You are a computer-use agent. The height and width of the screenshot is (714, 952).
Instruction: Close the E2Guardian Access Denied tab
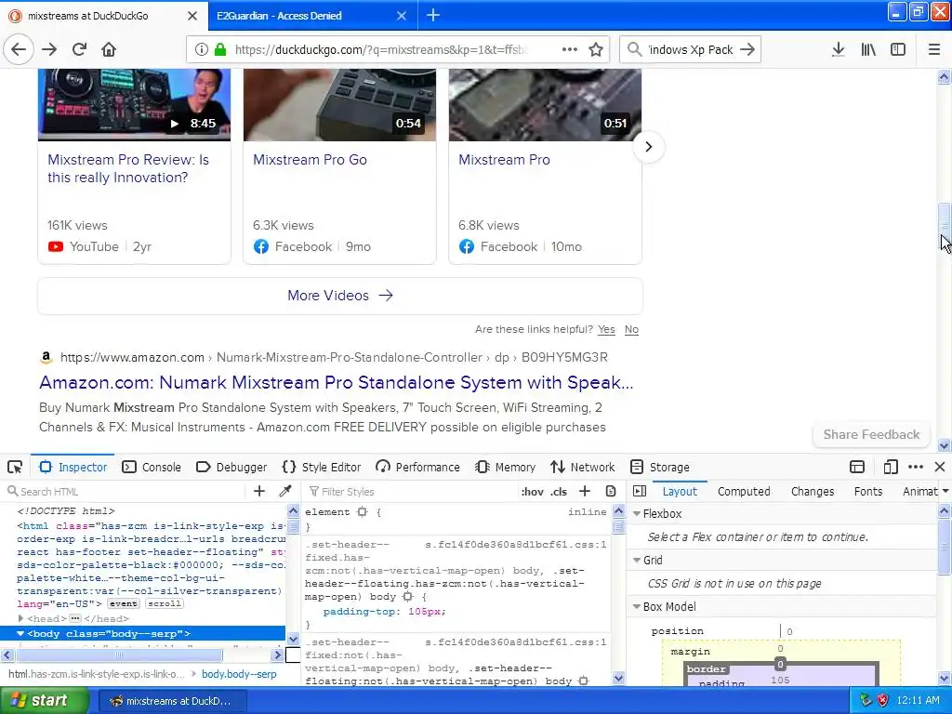tap(402, 16)
